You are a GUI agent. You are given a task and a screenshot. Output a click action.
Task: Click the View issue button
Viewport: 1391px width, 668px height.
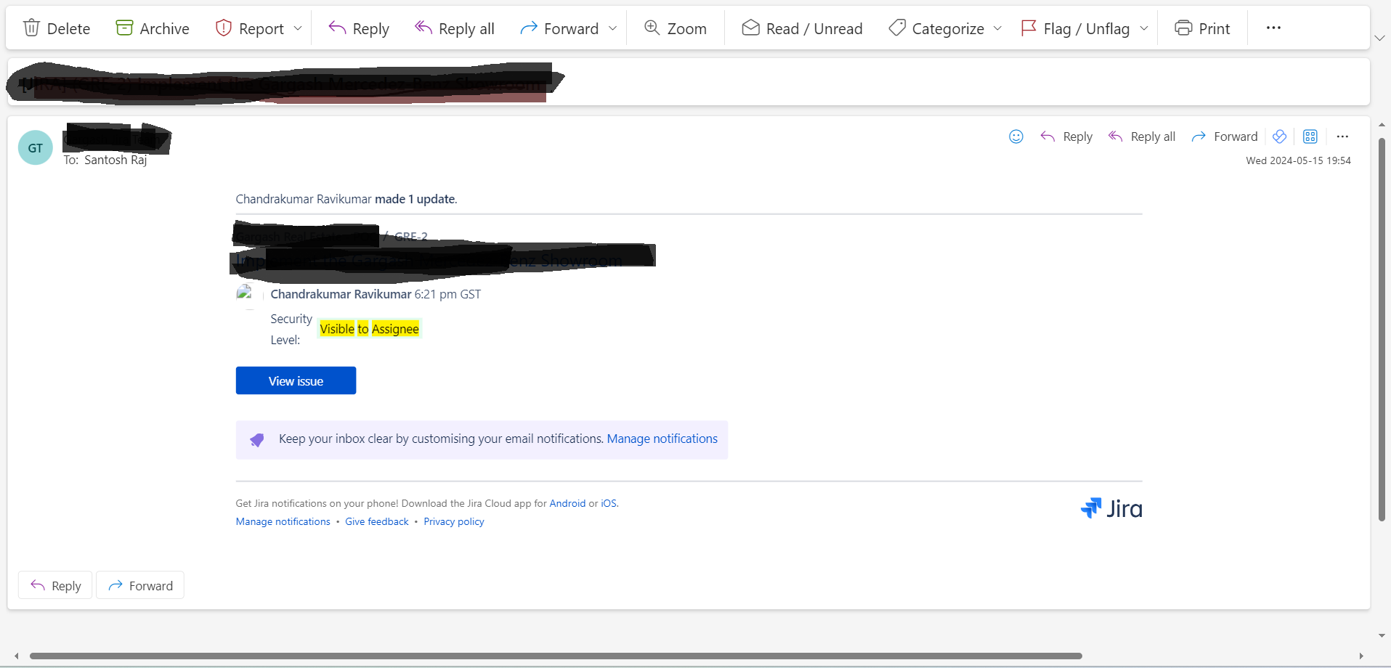click(x=295, y=380)
